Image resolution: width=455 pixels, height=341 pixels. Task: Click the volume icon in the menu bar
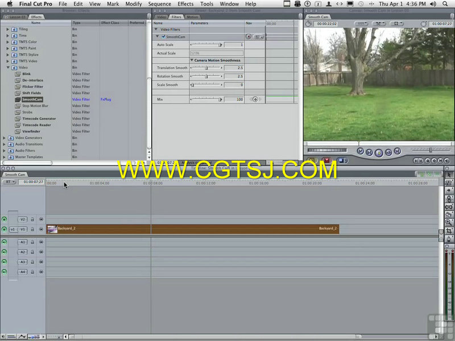(433, 4)
